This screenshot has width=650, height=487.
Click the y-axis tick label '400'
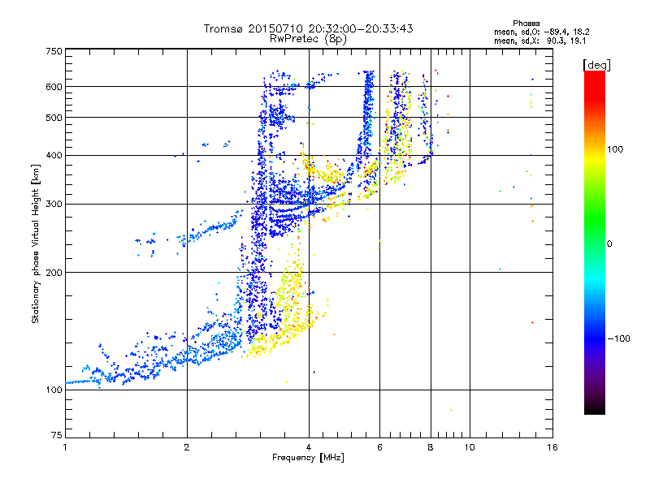click(54, 155)
